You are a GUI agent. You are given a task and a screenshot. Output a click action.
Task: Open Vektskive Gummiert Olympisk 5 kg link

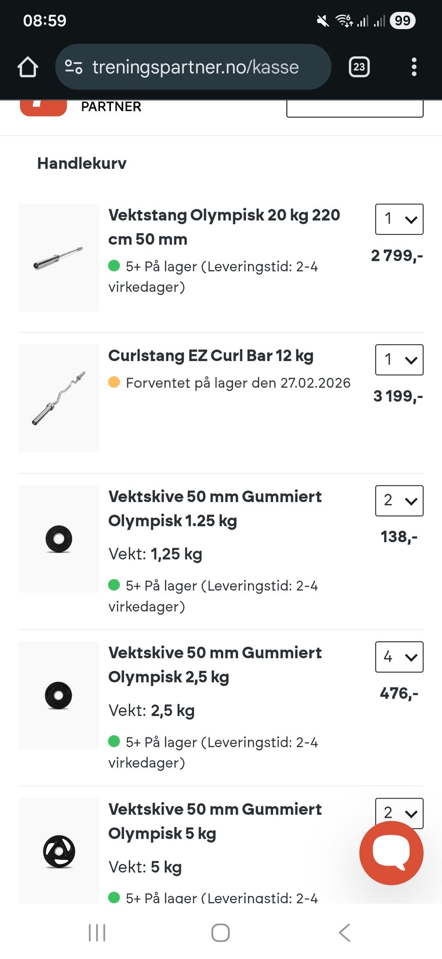(215, 821)
